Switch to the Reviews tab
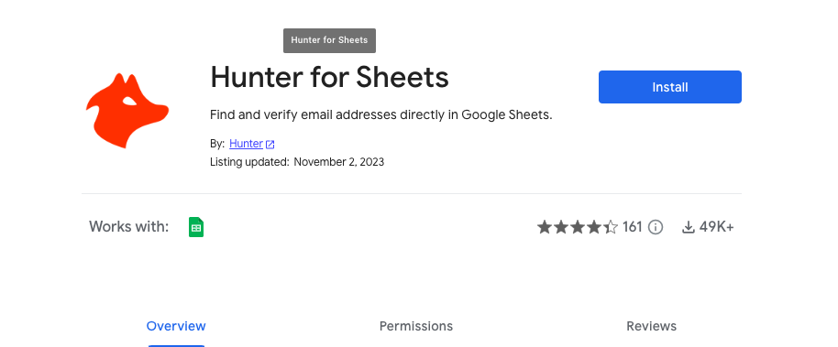Image resolution: width=838 pixels, height=347 pixels. coord(652,326)
